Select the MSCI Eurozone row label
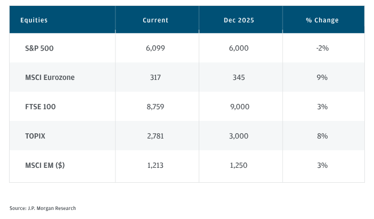Screen dimensions: 374x219 pos(50,77)
